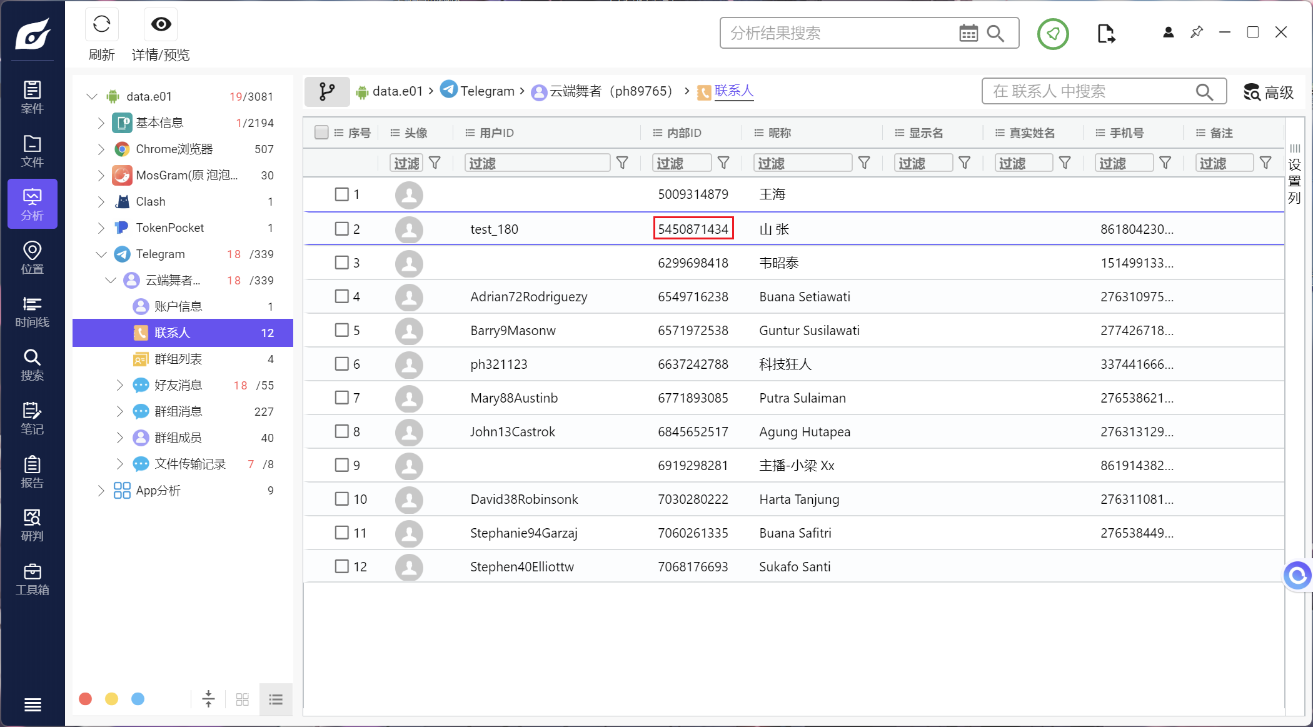Click the 真实姓名 column header
1313x727 pixels.
coord(1032,133)
